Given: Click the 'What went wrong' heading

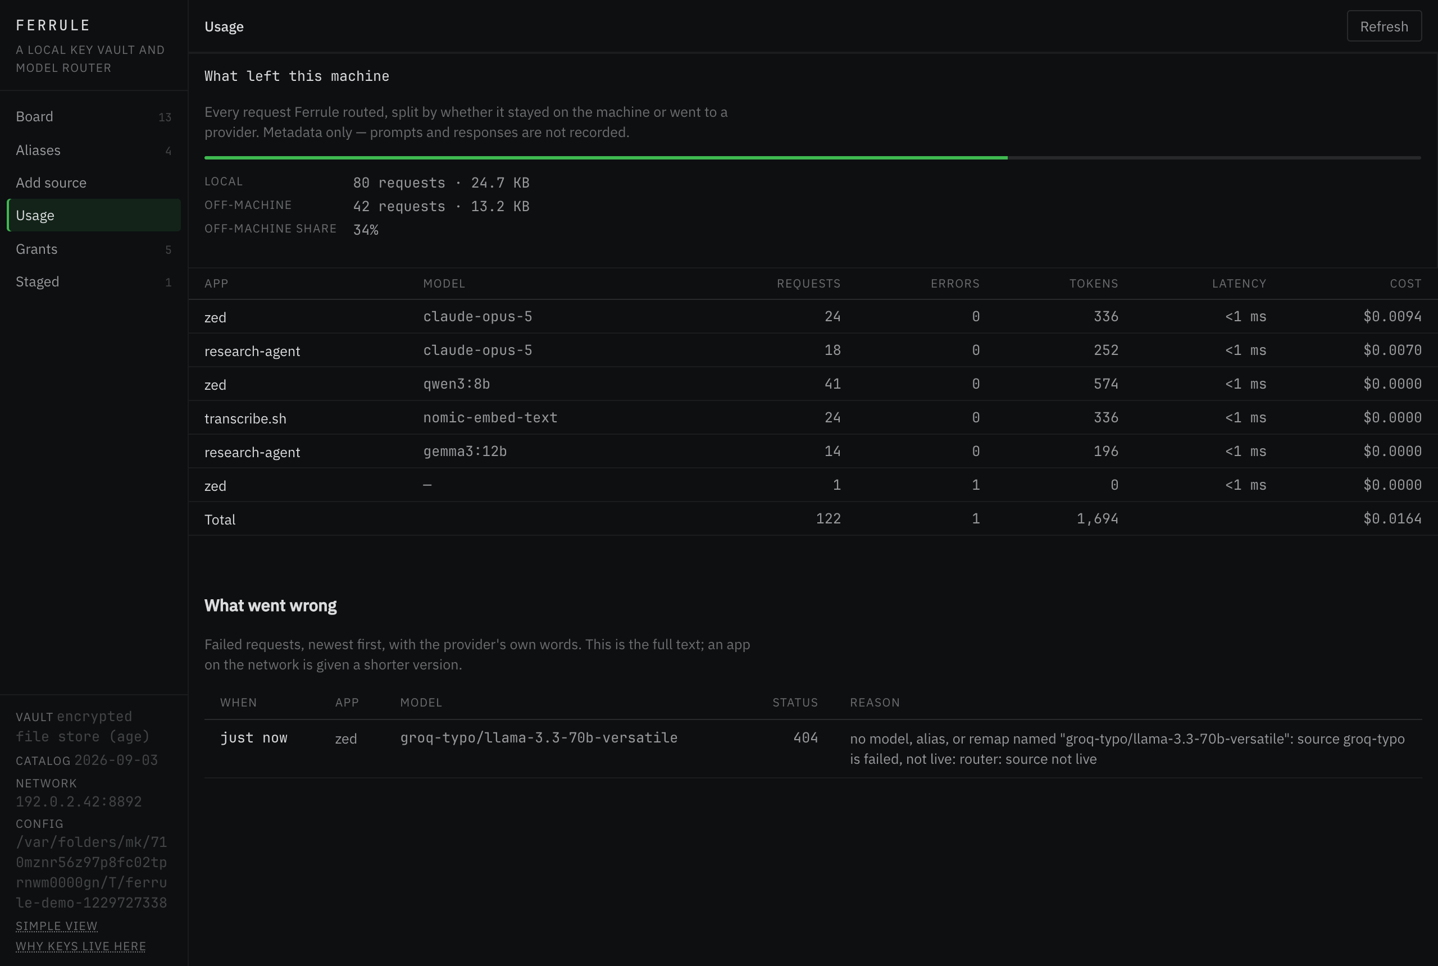Looking at the screenshot, I should [x=271, y=605].
